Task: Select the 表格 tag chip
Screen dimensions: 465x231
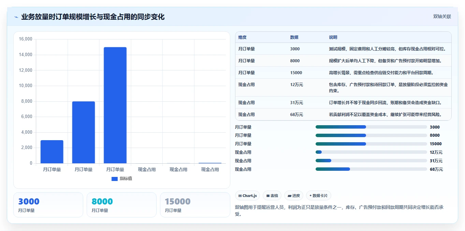Action: pyautogui.click(x=272, y=196)
